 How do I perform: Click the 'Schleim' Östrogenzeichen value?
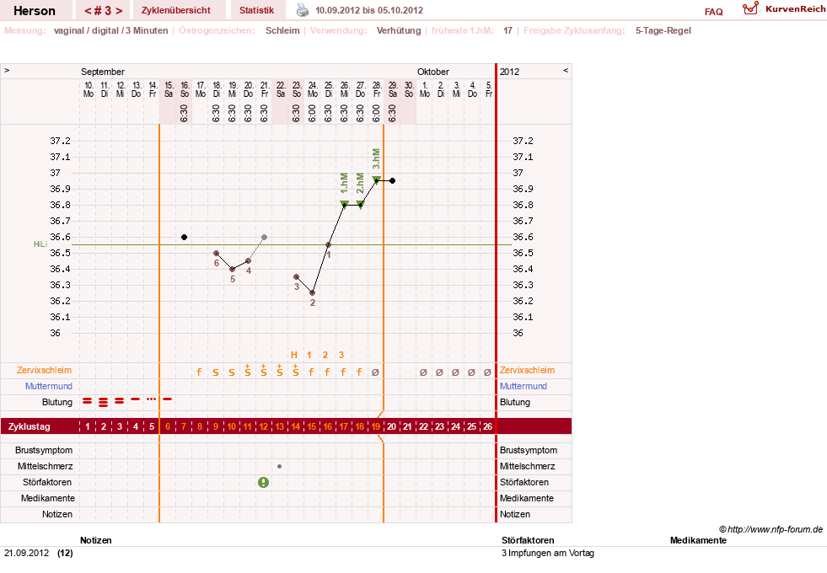click(282, 30)
